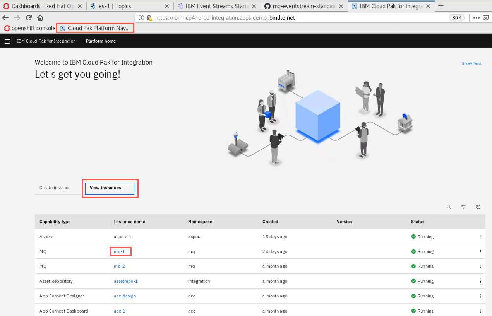The height and width of the screenshot is (316, 492).
Task: Search the instances table
Action: point(449,207)
